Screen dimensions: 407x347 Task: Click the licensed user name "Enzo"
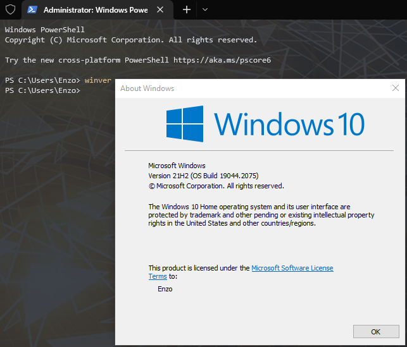165,289
